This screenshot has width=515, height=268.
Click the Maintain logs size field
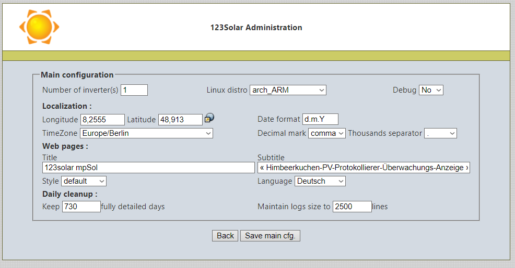[352, 207]
